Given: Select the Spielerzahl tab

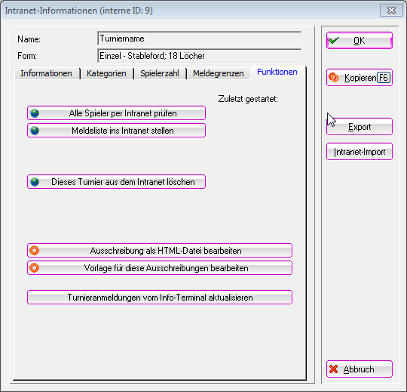Looking at the screenshot, I should [160, 73].
